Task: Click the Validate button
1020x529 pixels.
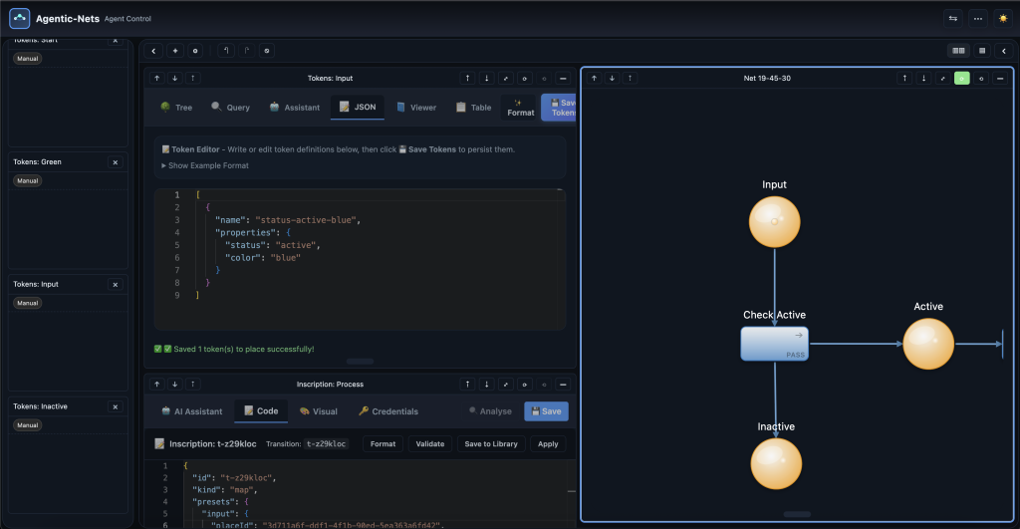Action: click(x=429, y=444)
